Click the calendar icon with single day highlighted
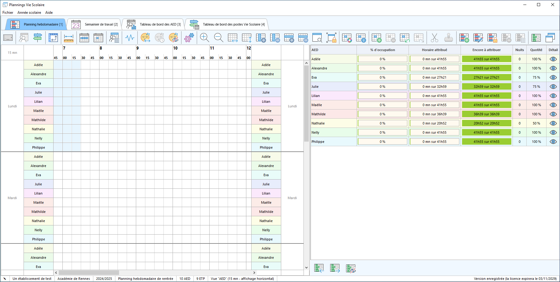 [98, 38]
